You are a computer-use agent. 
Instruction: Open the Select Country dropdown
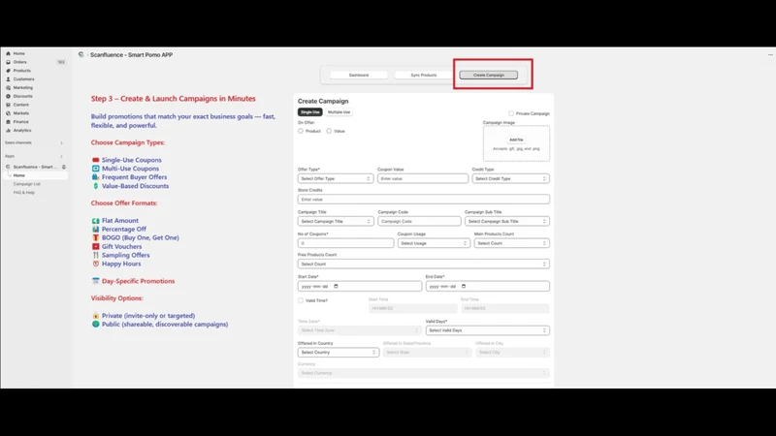[338, 353]
